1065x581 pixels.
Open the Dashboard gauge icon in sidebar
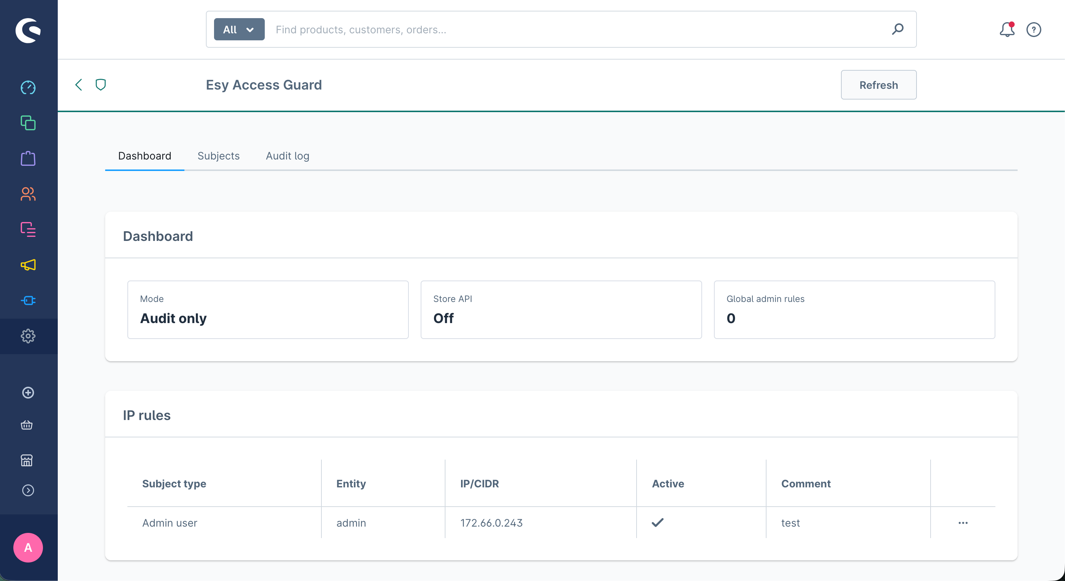pyautogui.click(x=28, y=88)
